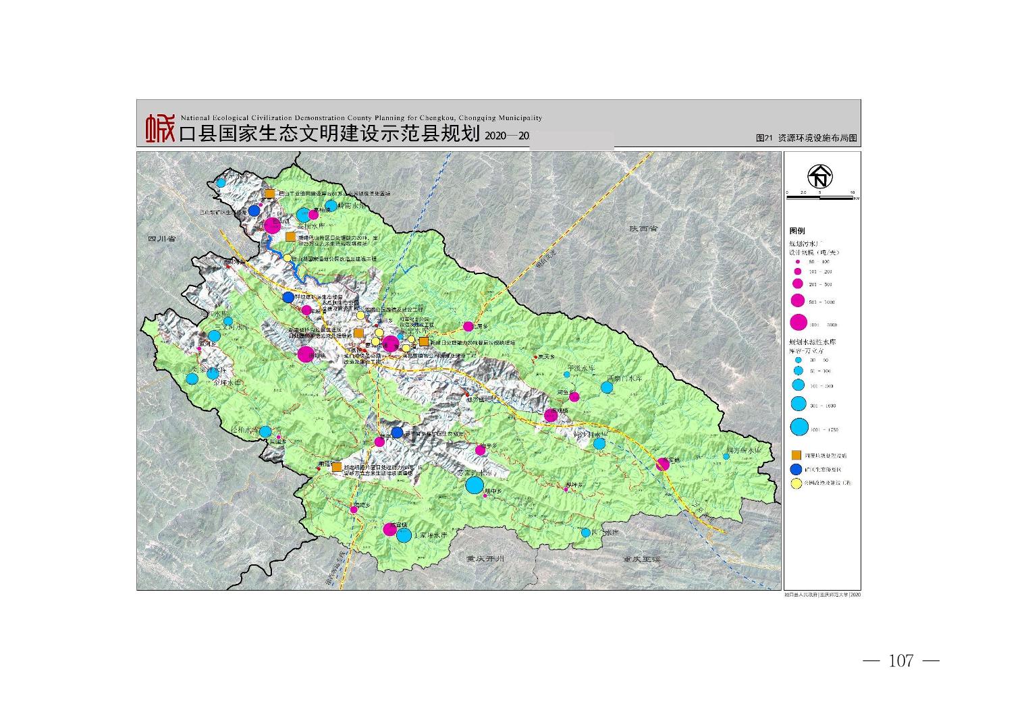The width and height of the screenshot is (1026, 725).
Task: Click the page number 107
Action: 901,661
